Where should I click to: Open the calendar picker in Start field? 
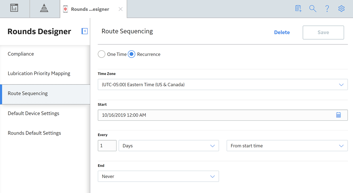coord(338,115)
